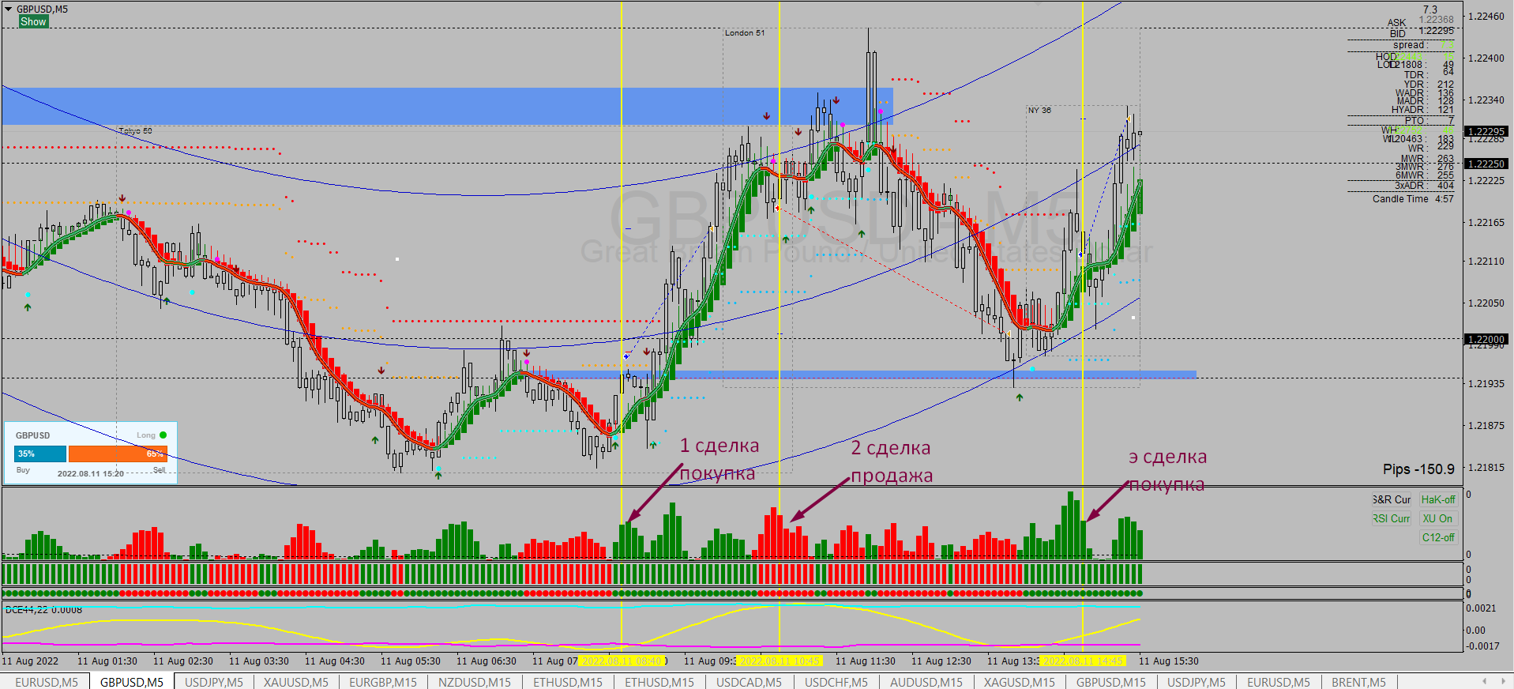Toggle the C12-off indicator button
Screen dimensions: 1514x689
[x=1438, y=537]
